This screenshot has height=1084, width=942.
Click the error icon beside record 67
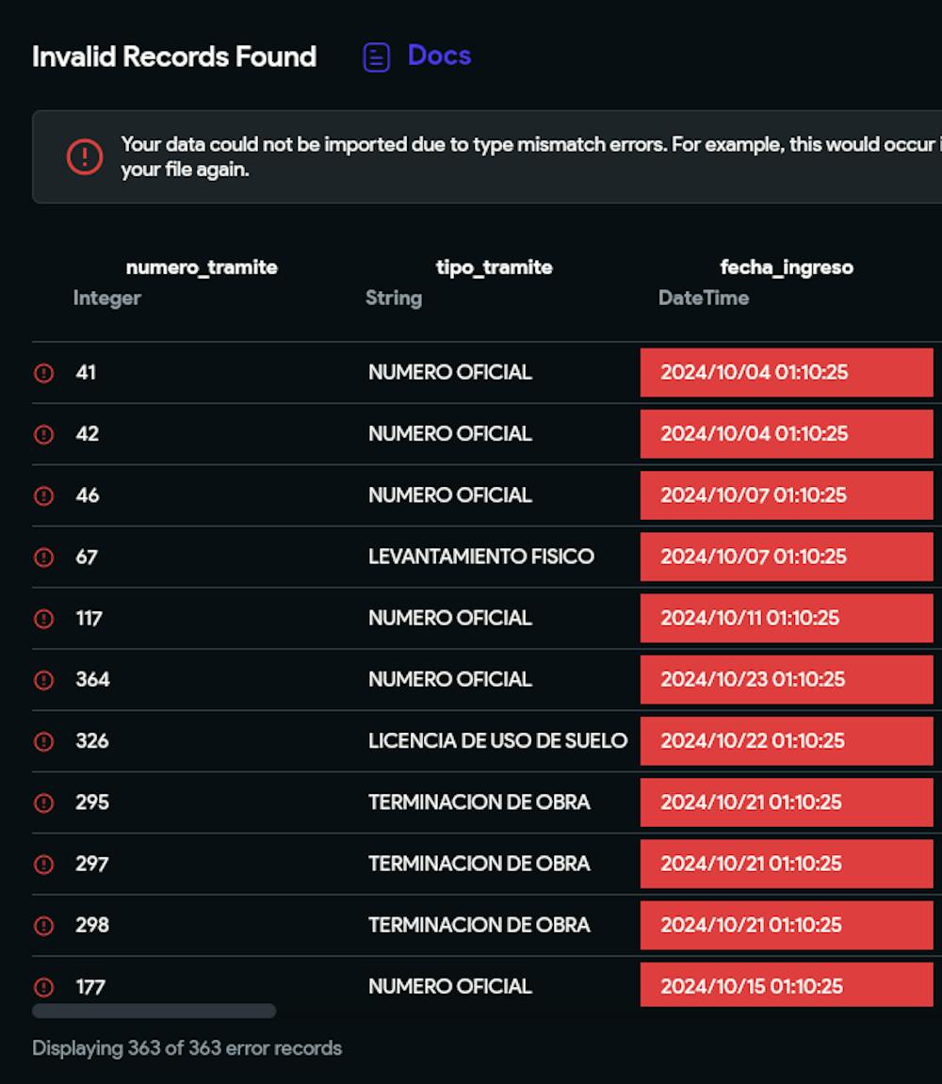(43, 558)
